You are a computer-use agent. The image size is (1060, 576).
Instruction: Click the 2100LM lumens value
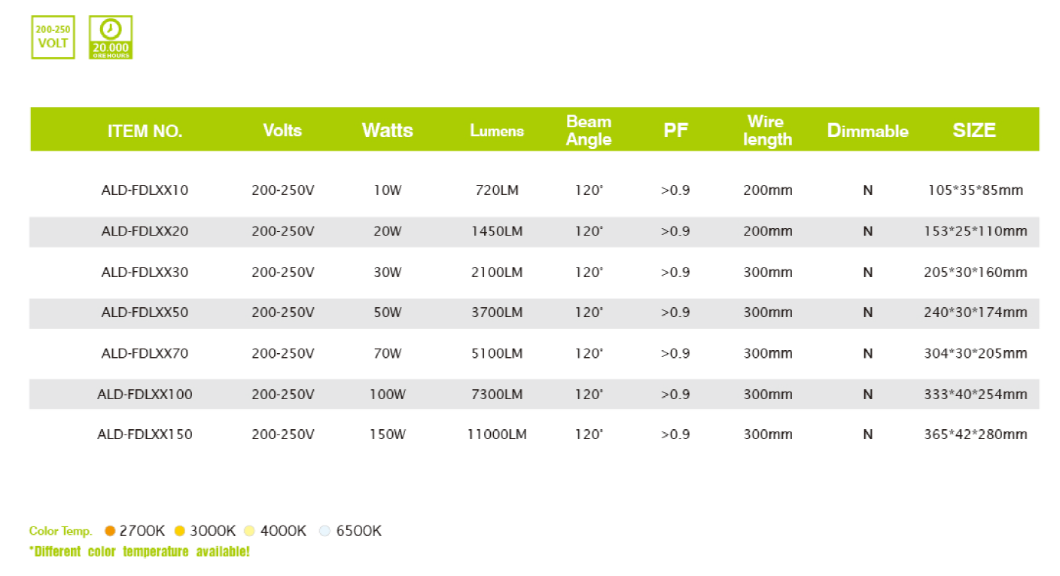tap(497, 272)
